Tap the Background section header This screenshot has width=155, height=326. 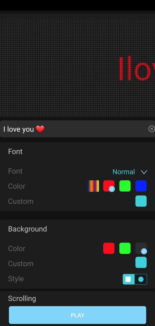point(27,229)
